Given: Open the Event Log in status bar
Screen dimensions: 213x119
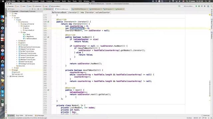Looking at the screenshot, I should tap(205, 115).
